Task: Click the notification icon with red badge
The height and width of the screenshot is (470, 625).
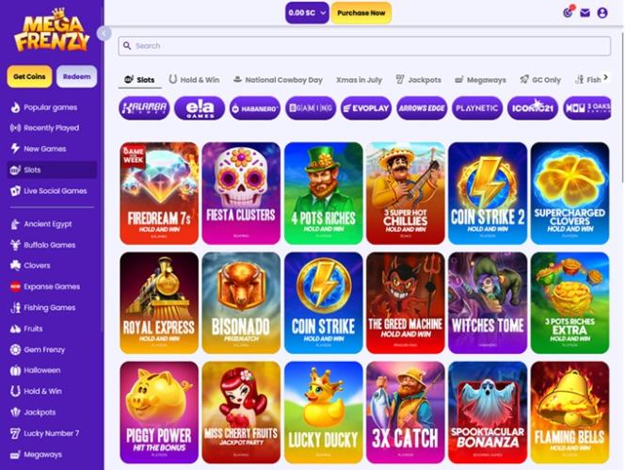Action: pos(568,12)
